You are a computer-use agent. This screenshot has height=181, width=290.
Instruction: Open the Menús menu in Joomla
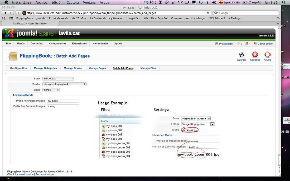pos(21,44)
